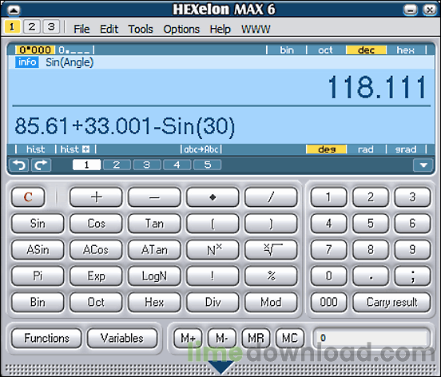Viewport: 441px width, 377px height.
Task: Click the ATan function button
Action: 154,250
